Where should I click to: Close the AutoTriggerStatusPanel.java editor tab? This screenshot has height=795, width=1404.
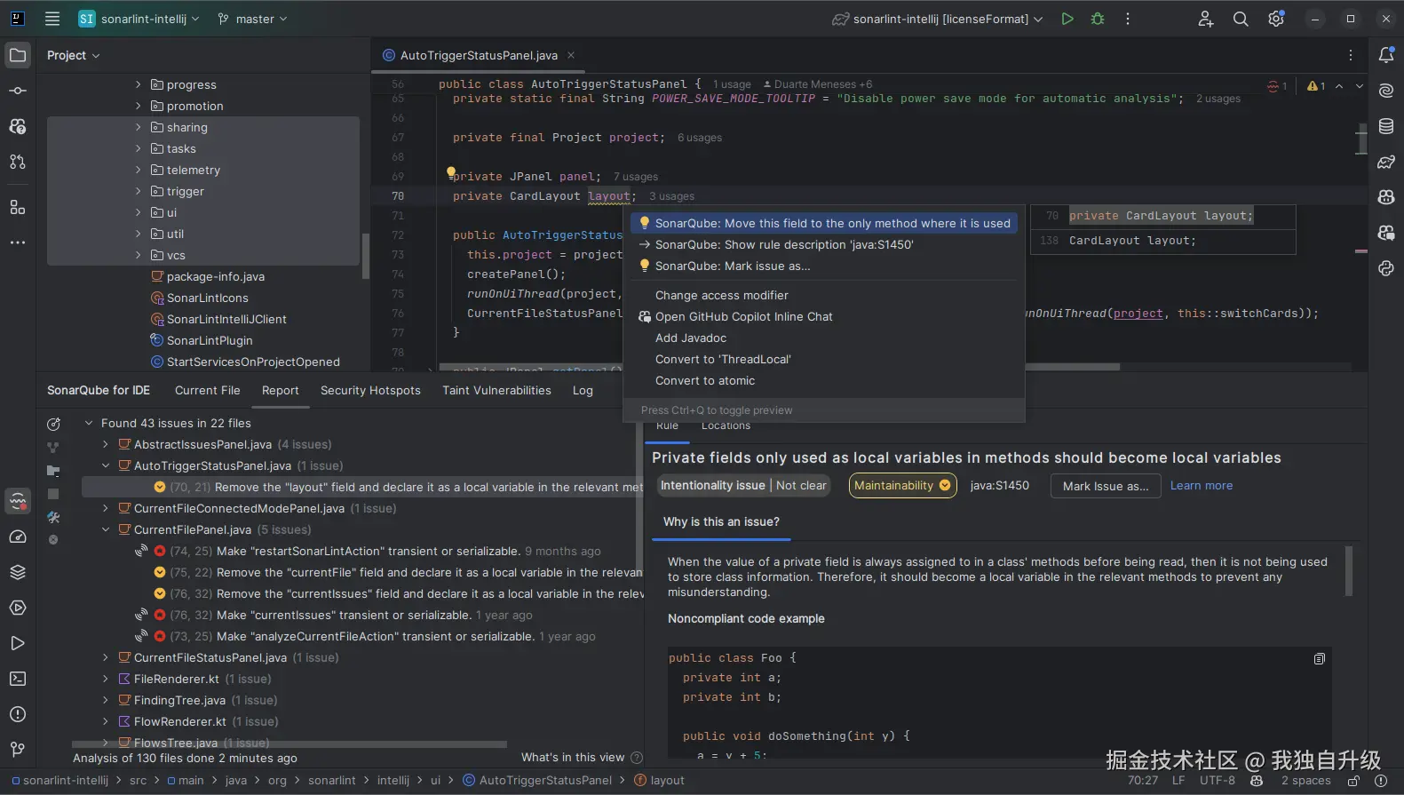click(571, 55)
